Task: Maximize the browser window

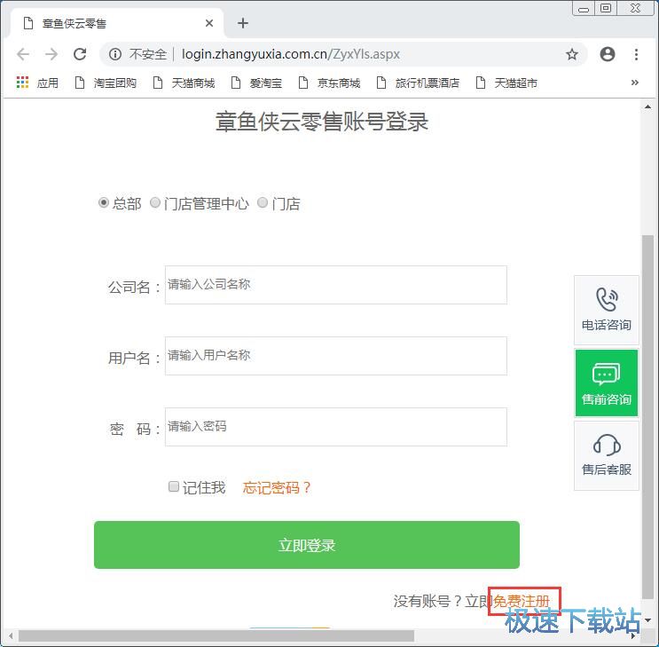Action: pyautogui.click(x=606, y=8)
